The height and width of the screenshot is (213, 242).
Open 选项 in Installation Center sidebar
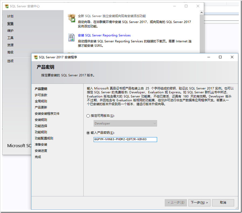coord(10,61)
